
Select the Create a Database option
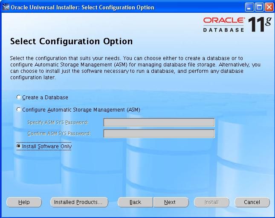pyautogui.click(x=19, y=98)
